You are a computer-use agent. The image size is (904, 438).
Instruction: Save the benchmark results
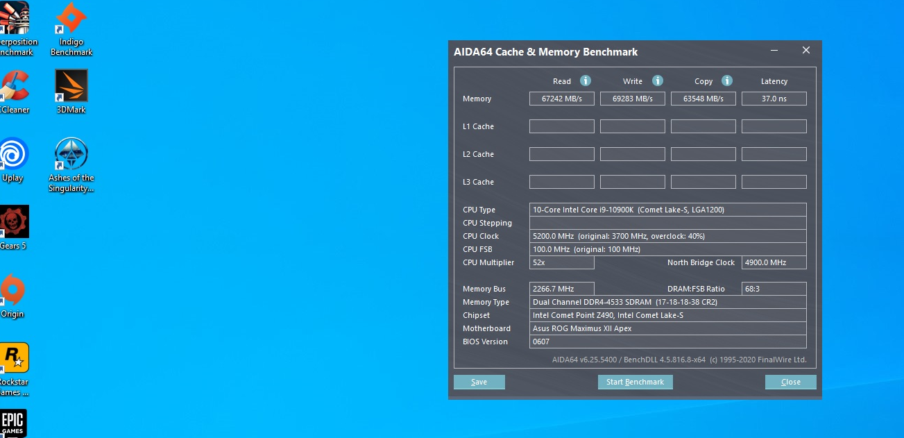click(479, 382)
